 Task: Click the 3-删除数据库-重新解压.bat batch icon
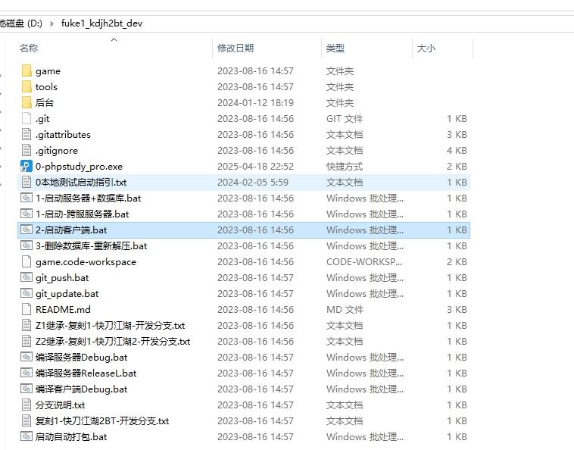pos(27,245)
